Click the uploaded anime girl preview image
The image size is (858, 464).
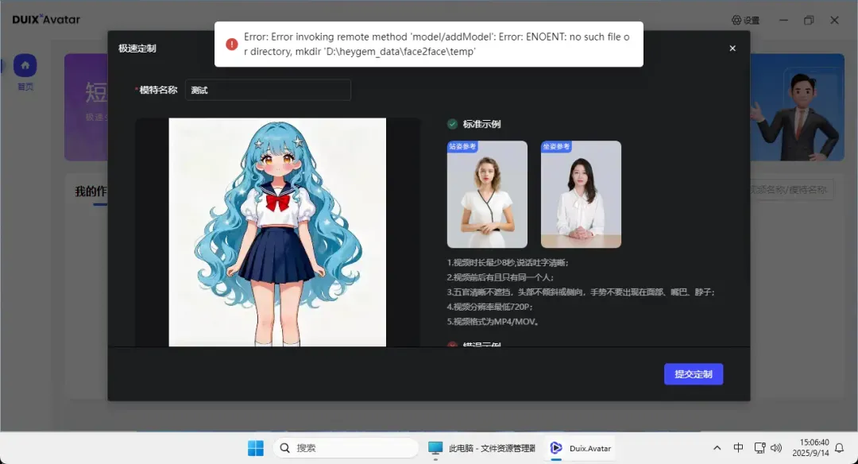pos(277,232)
